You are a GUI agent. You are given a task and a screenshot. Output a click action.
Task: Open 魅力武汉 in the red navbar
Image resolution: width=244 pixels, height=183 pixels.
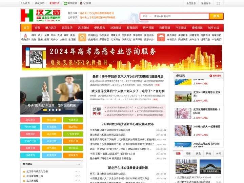point(51,28)
